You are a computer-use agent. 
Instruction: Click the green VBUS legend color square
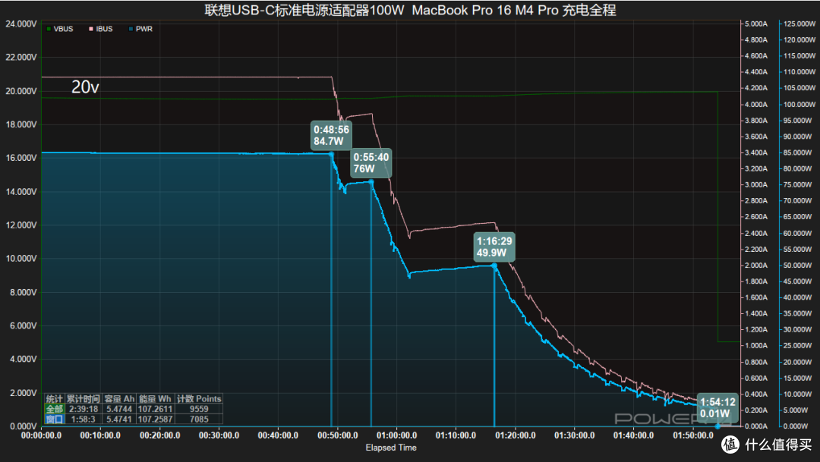click(x=49, y=29)
